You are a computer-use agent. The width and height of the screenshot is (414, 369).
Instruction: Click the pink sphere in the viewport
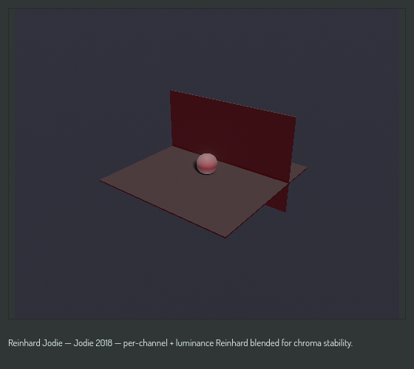(207, 164)
